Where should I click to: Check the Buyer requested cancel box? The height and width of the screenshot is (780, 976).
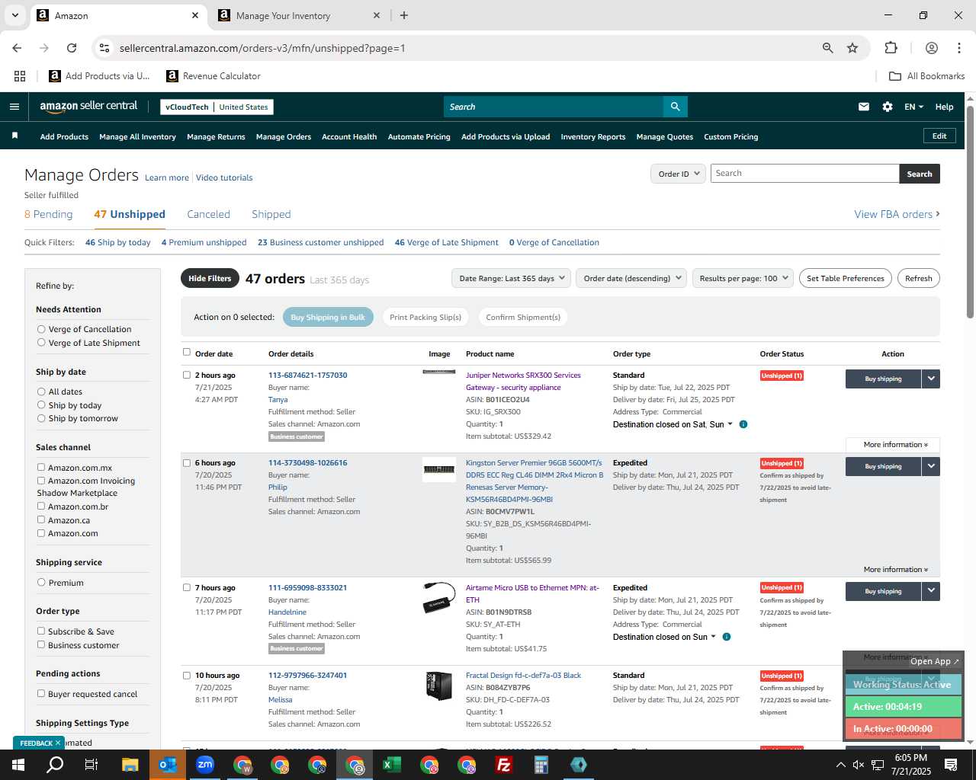pyautogui.click(x=41, y=694)
